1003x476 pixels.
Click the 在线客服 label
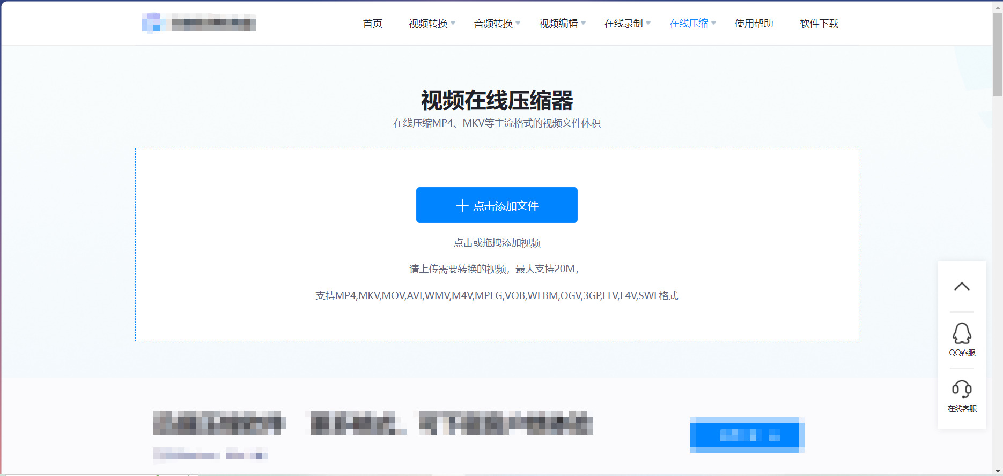point(962,408)
